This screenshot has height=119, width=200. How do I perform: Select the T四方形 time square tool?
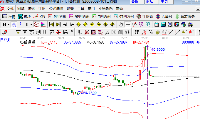[x=102, y=16]
